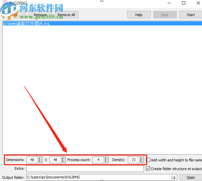This screenshot has height=181, width=202.
Task: Uncheck Create folder structure at output
Action: [x=148, y=169]
